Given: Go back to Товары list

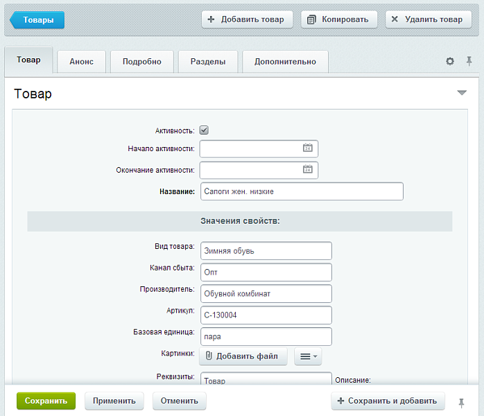Looking at the screenshot, I should coord(37,20).
